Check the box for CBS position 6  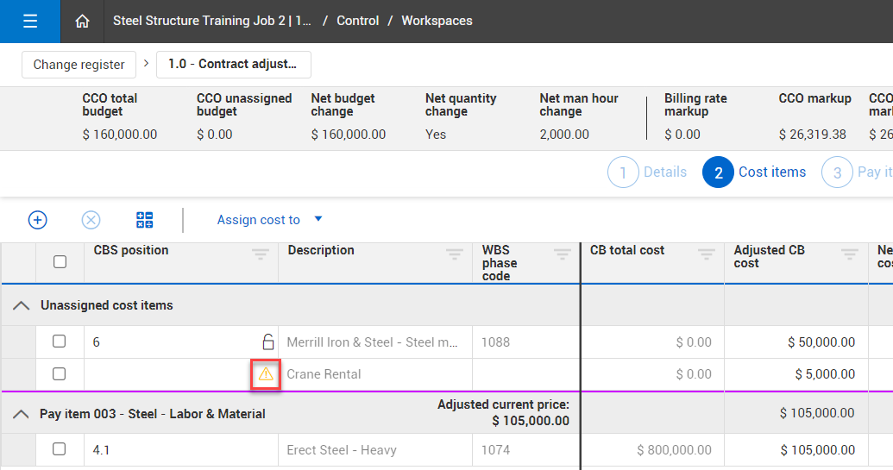pyautogui.click(x=60, y=342)
